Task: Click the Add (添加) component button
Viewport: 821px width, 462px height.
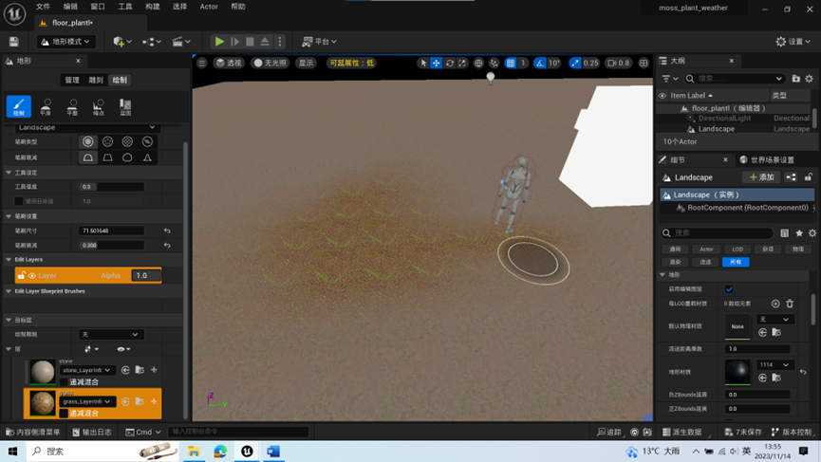Action: point(762,177)
